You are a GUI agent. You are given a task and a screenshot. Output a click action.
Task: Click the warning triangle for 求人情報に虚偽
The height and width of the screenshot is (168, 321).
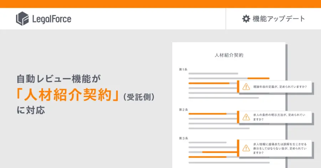[246, 148]
